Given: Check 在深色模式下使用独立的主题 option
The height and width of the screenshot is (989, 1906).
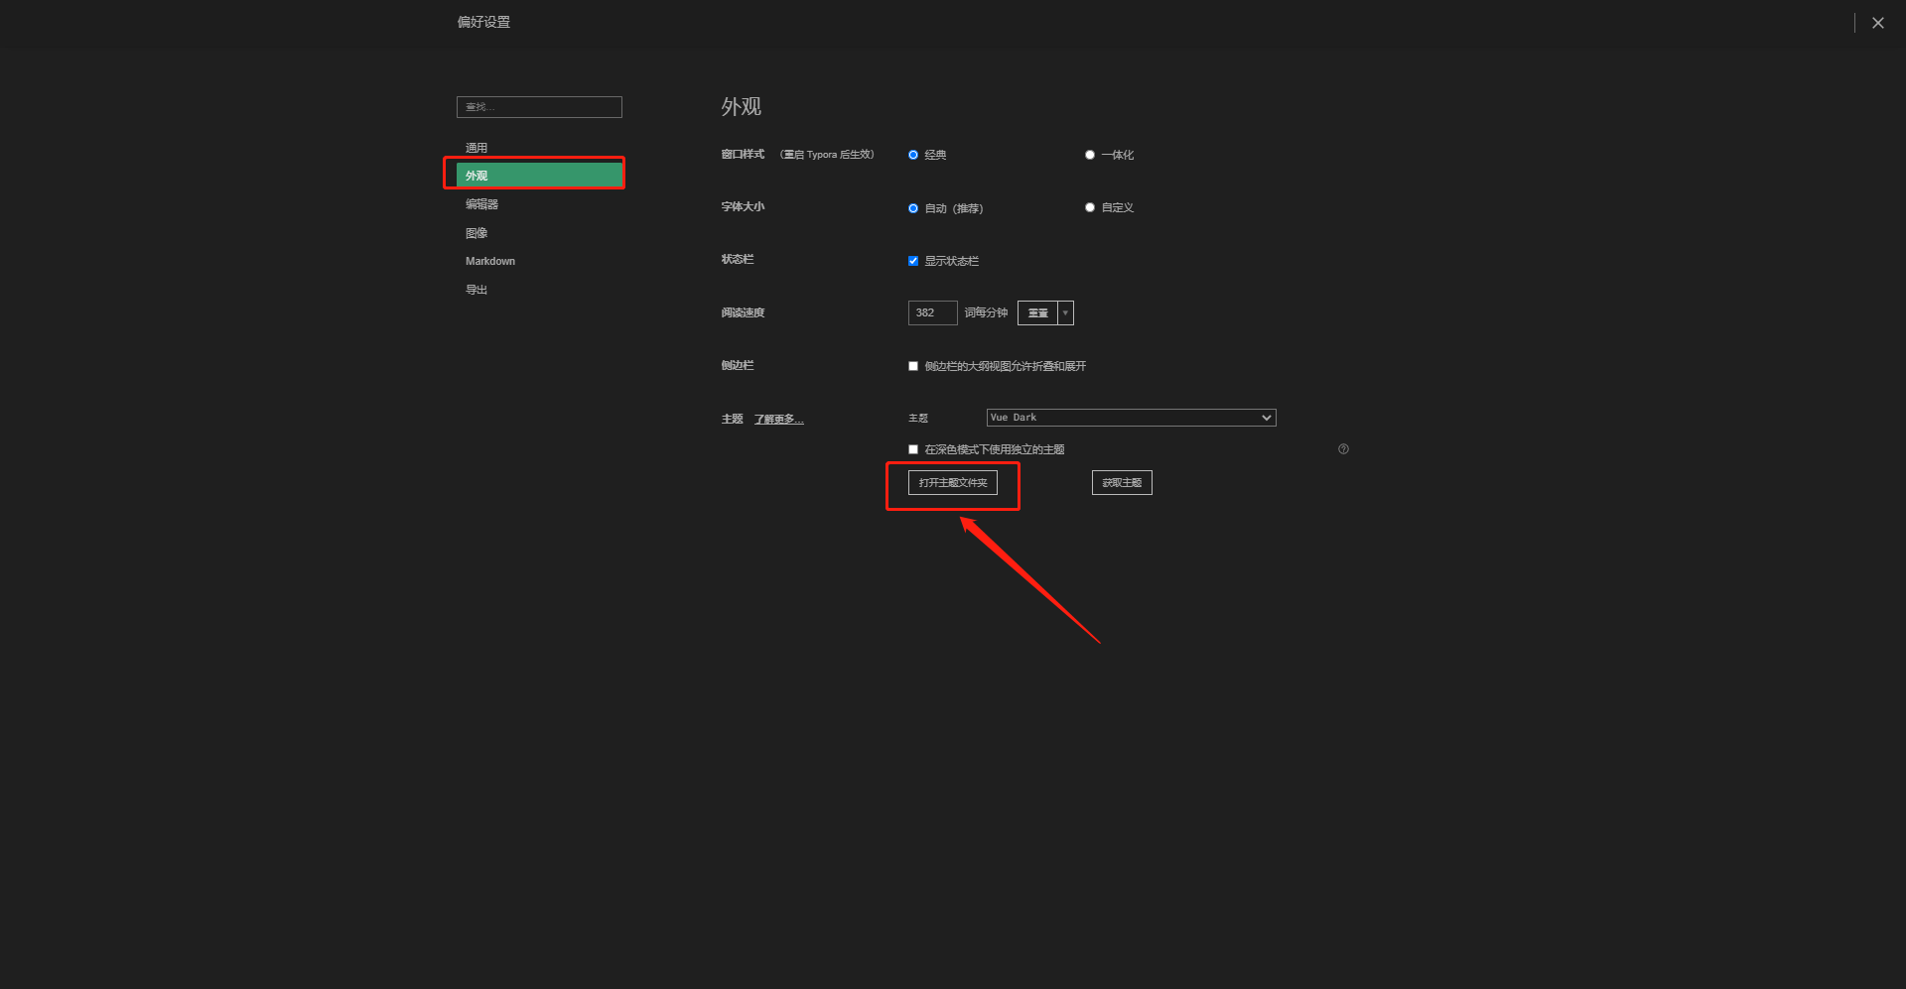Looking at the screenshot, I should (913, 449).
